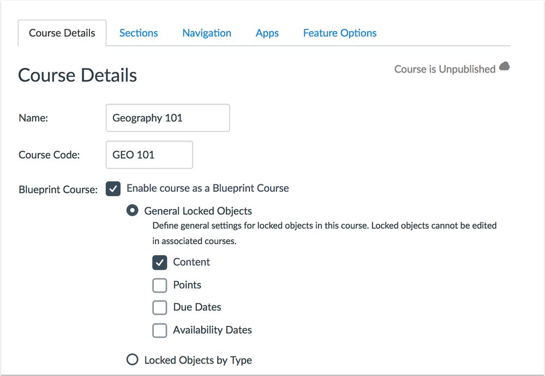Viewport: 545px width, 376px height.
Task: Click the Course Details page heading
Action: click(77, 75)
